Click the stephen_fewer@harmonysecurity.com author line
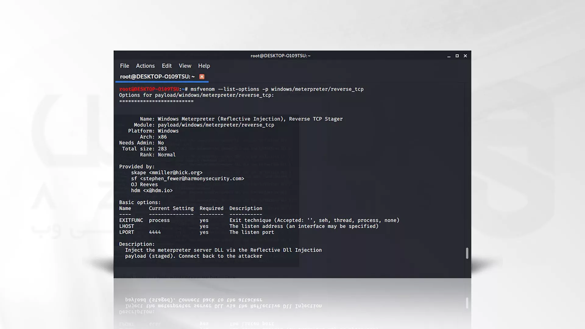 [x=188, y=179]
